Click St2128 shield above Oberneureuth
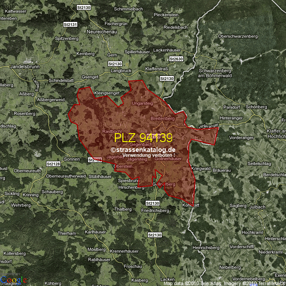 click(x=53, y=164)
